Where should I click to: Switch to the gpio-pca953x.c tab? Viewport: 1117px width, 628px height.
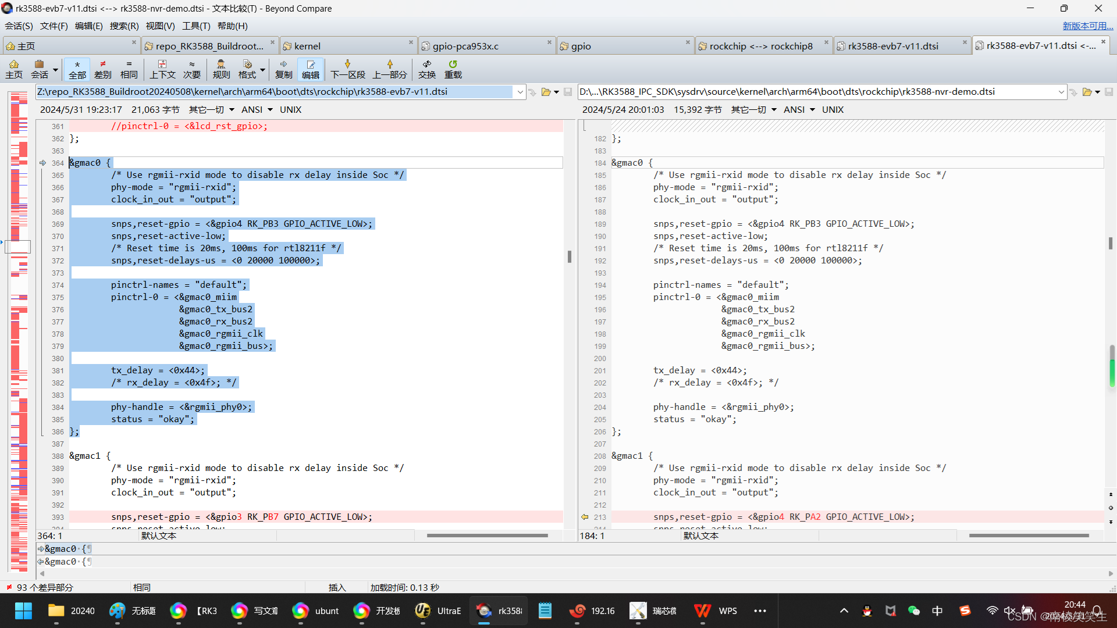pos(465,46)
